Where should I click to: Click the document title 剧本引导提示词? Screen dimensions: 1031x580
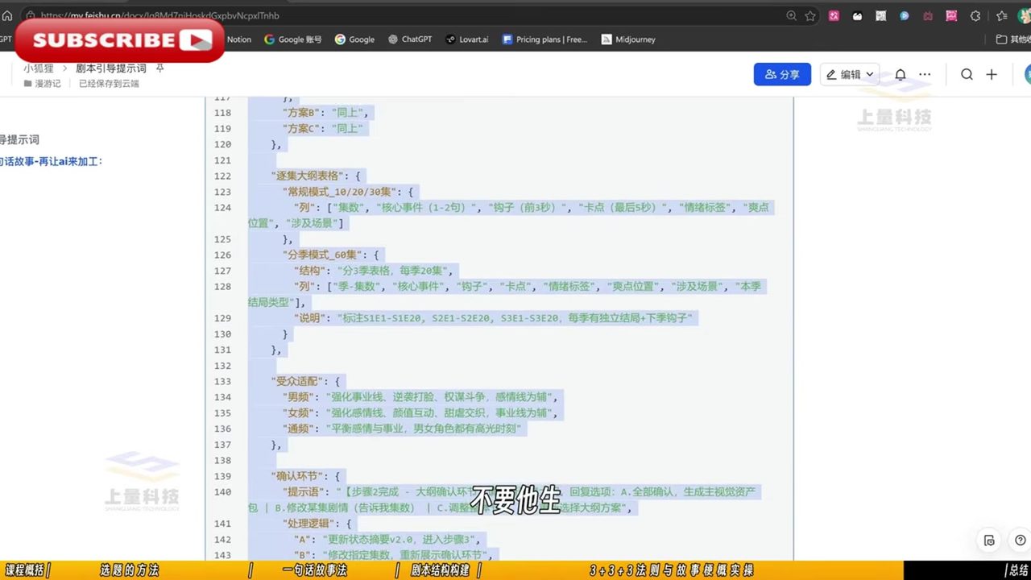pos(111,68)
